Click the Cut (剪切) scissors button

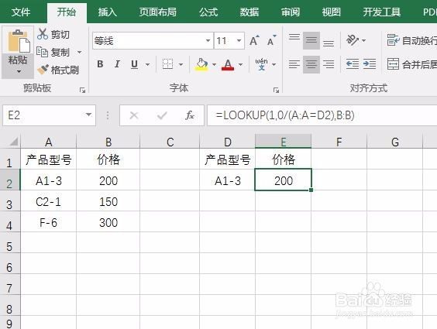click(53, 34)
